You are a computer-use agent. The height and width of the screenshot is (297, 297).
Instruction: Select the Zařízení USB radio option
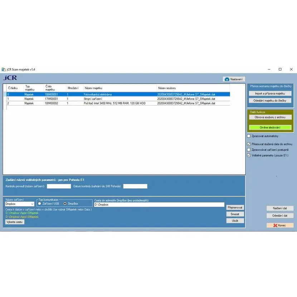(x=40, y=204)
